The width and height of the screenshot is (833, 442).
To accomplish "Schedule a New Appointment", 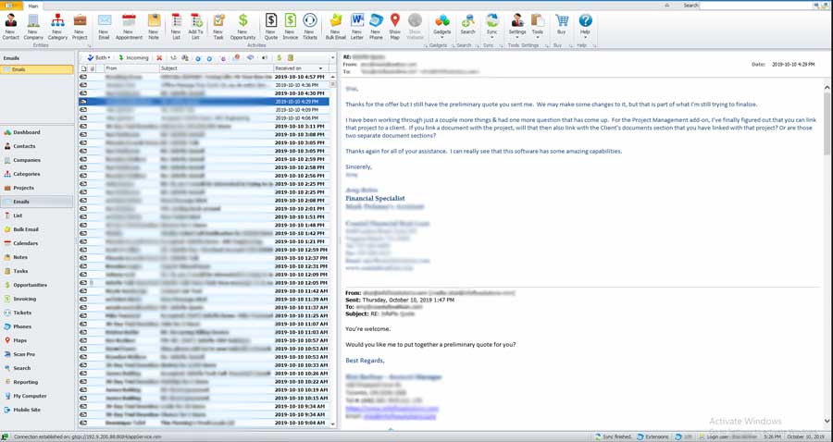I will coord(129,27).
